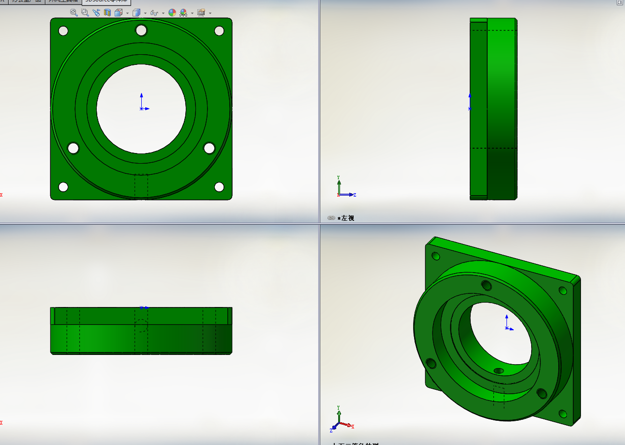Image resolution: width=625 pixels, height=445 pixels.
Task: Click the Hide/Show Items glasses icon
Action: pos(154,13)
